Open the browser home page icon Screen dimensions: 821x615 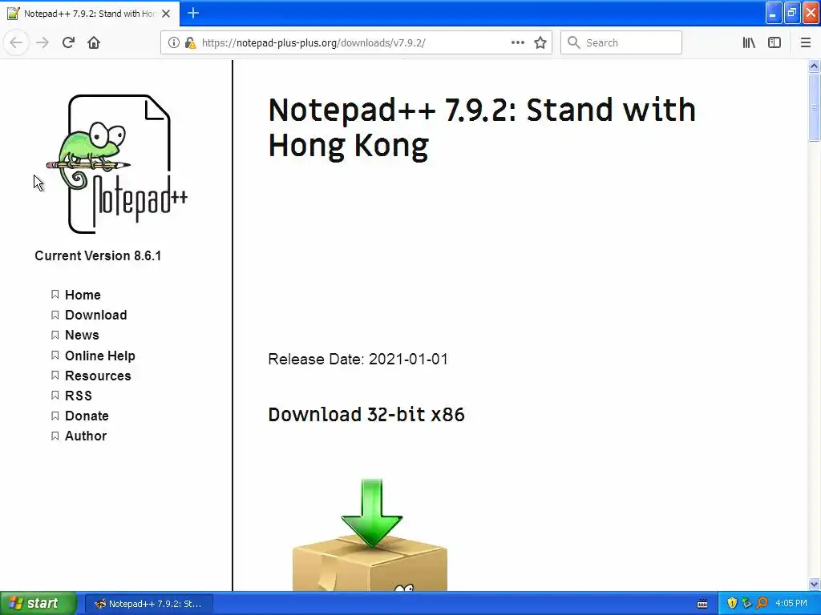click(94, 42)
